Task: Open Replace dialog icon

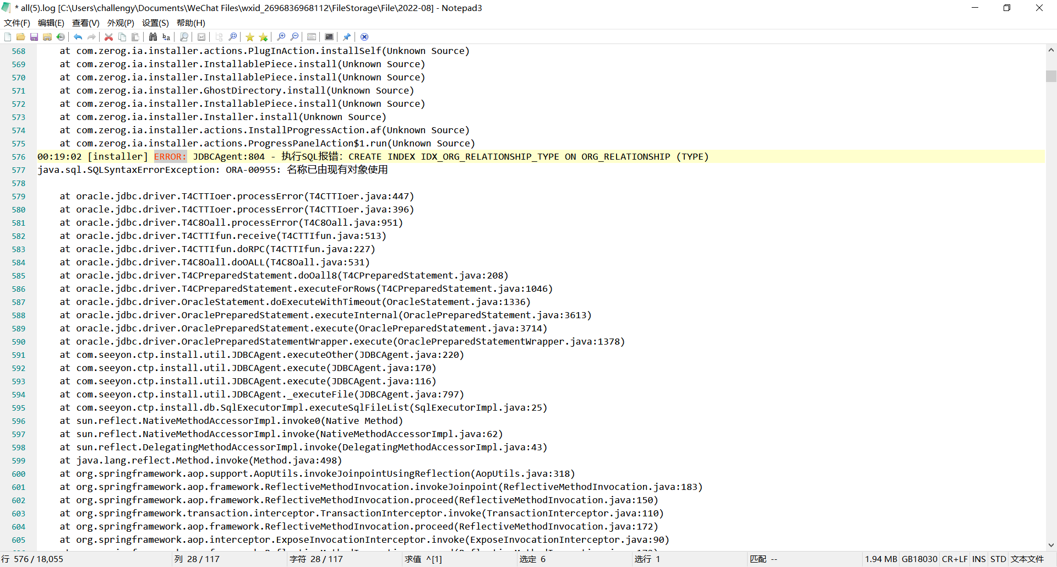Action: pyautogui.click(x=166, y=37)
